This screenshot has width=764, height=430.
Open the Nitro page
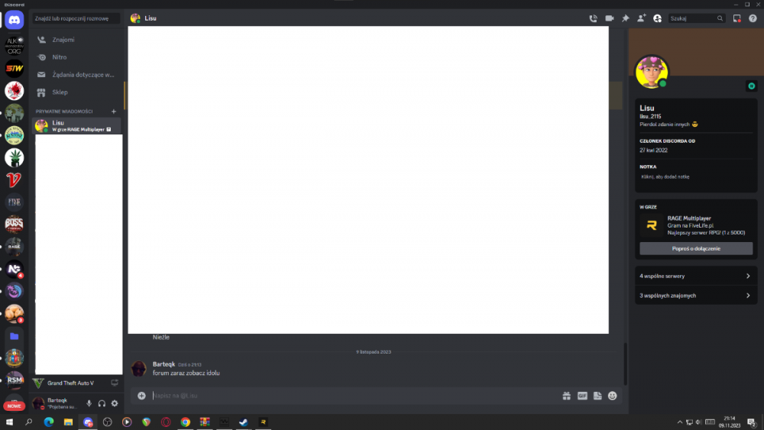(x=77, y=57)
